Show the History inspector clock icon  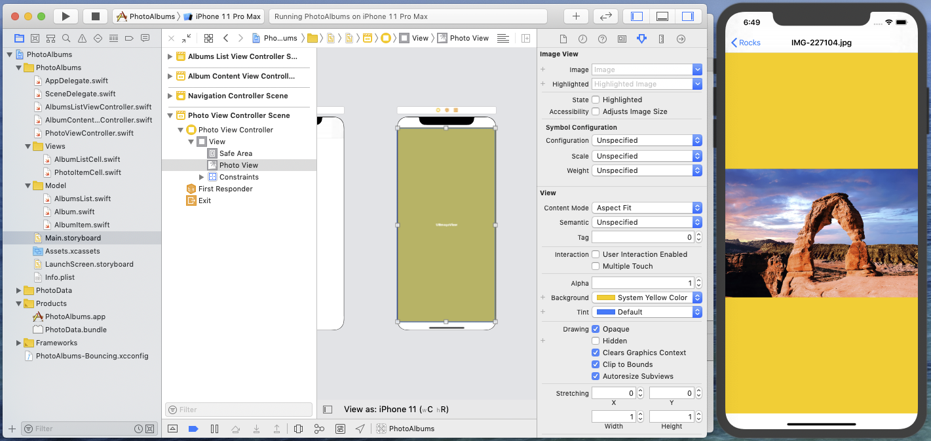pos(582,39)
